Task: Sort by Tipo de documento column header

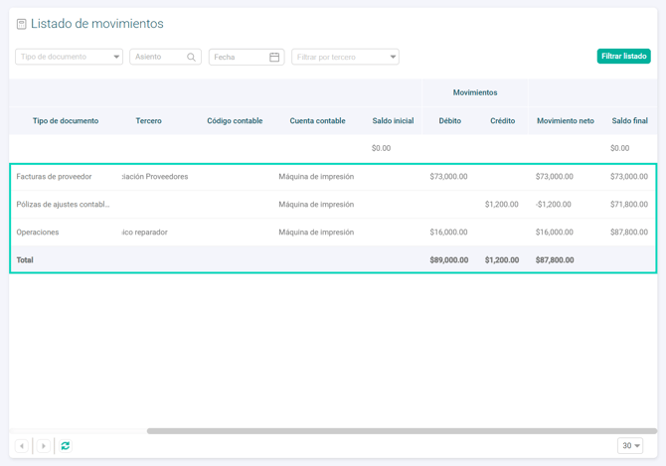Action: [66, 121]
